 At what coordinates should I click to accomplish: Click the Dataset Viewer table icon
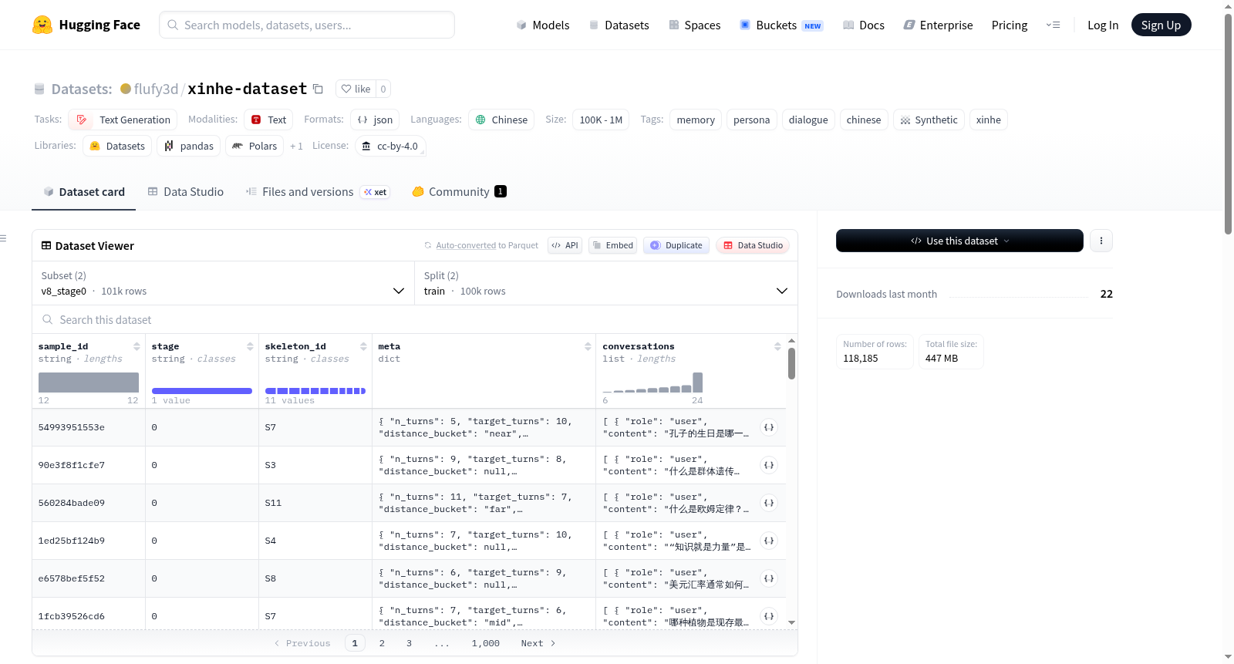[x=46, y=245]
